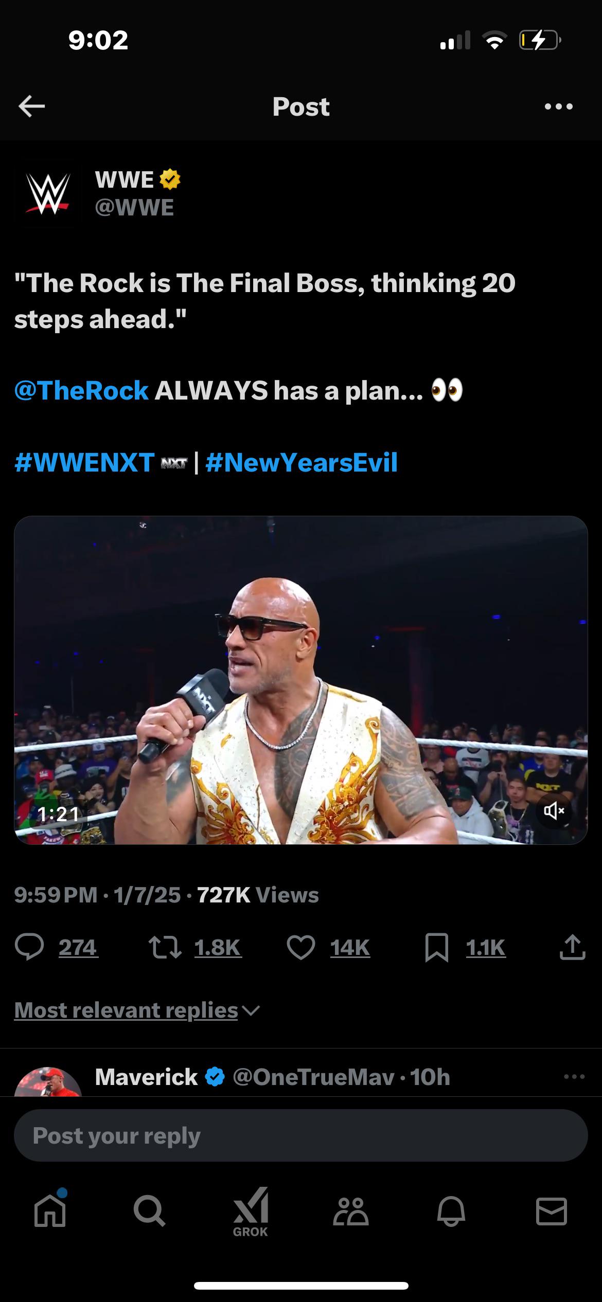Open the Messages envelope icon
602x1302 pixels.
(x=552, y=1211)
